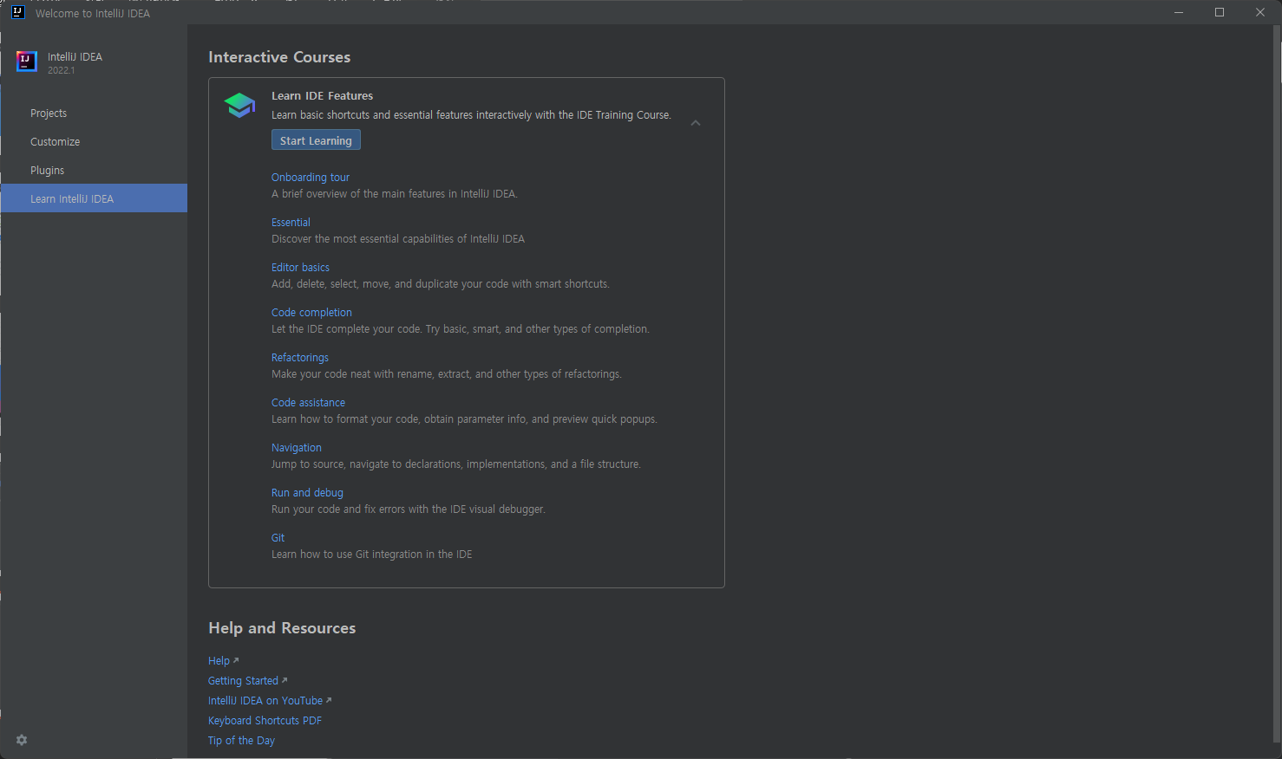
Task: Open the settings gear in the sidebar
Action: pyautogui.click(x=22, y=740)
